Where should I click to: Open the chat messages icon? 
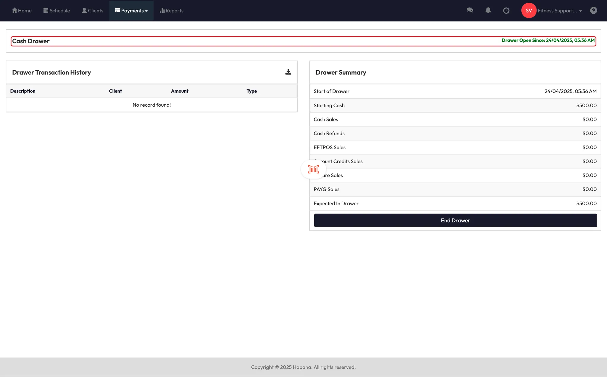(x=470, y=10)
